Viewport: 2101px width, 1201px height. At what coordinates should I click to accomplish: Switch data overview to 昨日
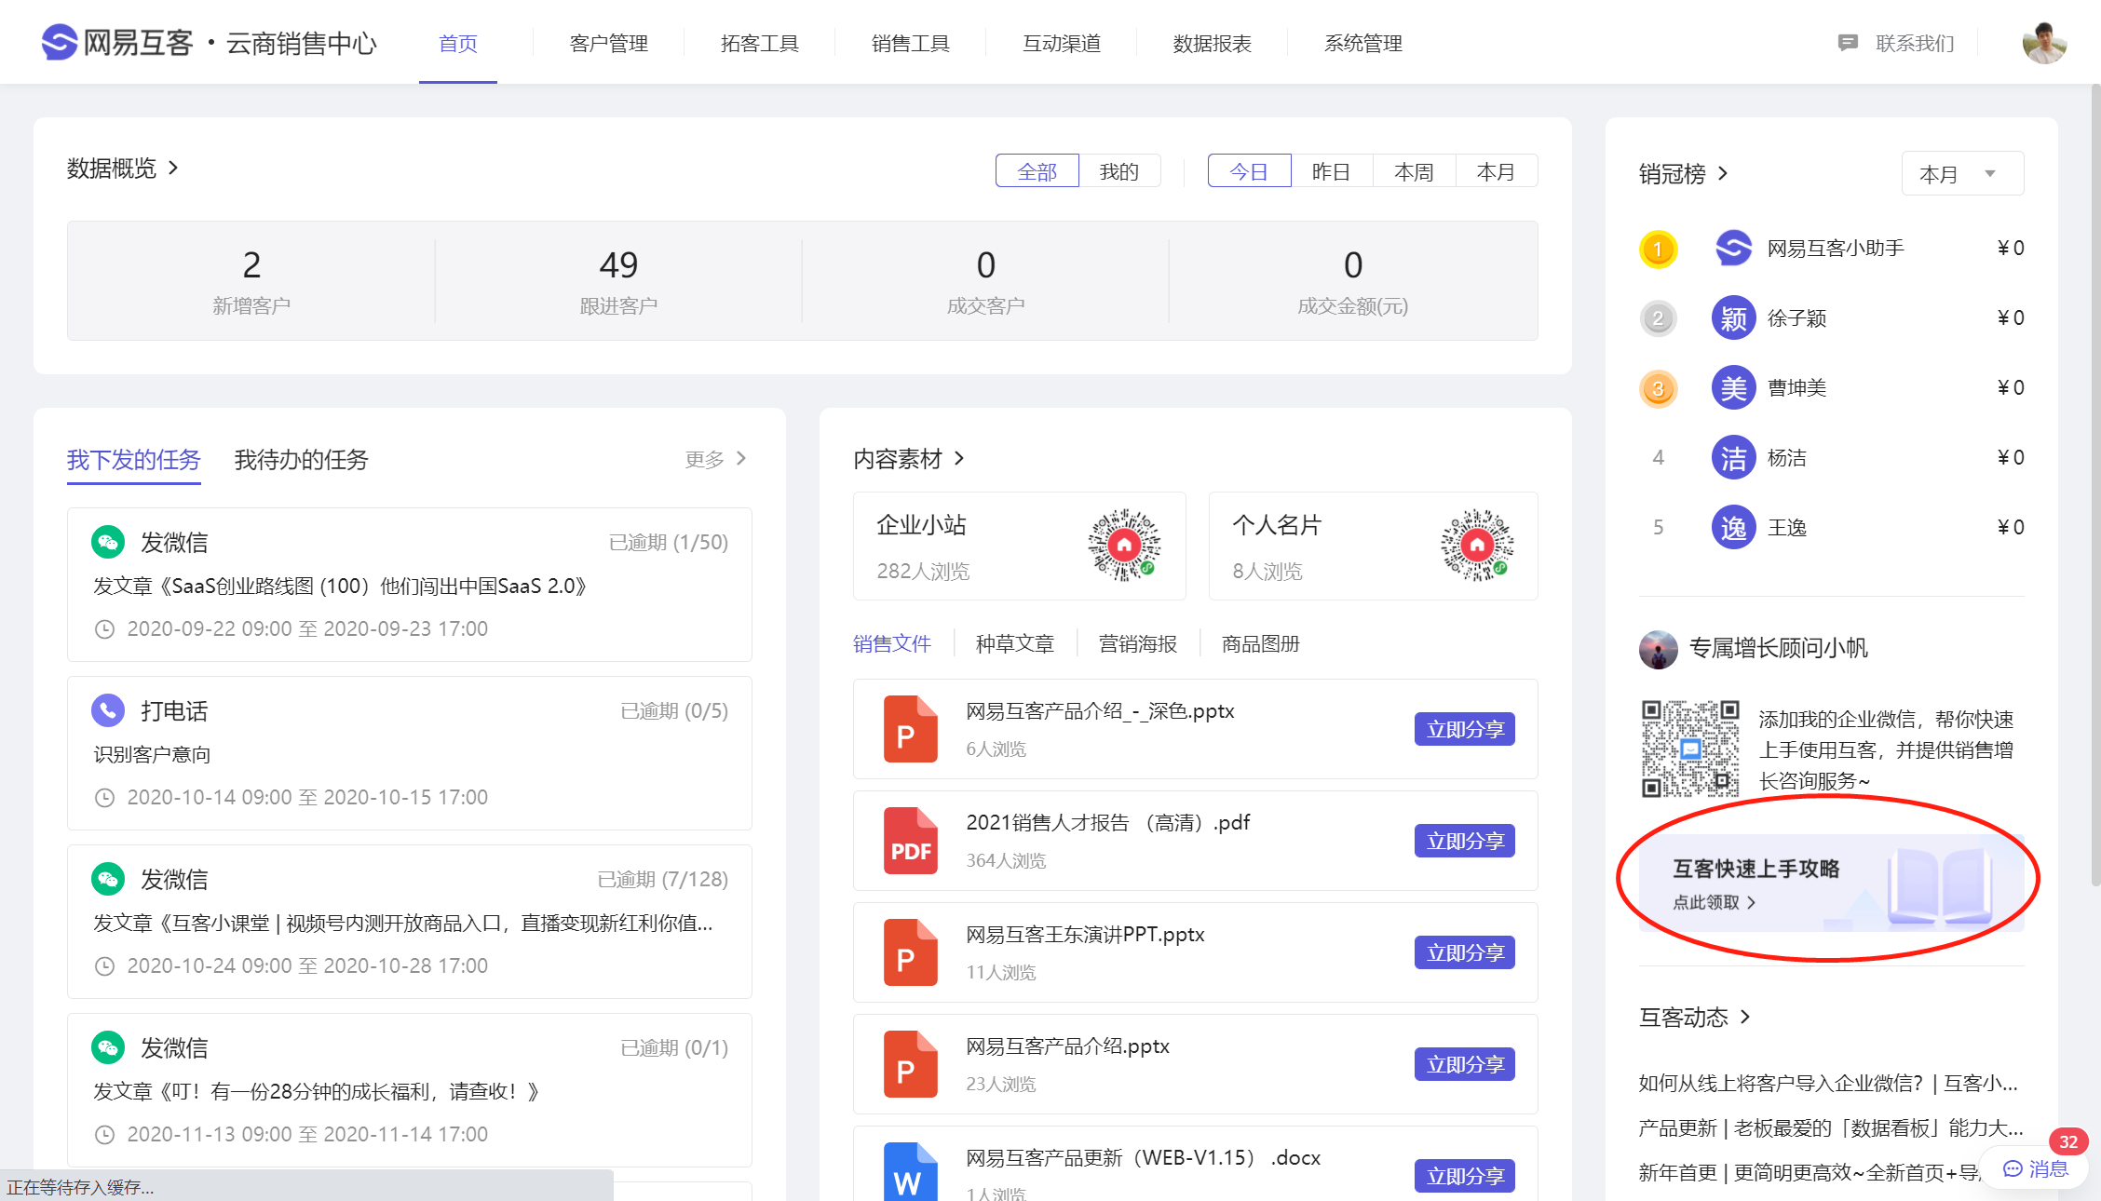[1331, 171]
